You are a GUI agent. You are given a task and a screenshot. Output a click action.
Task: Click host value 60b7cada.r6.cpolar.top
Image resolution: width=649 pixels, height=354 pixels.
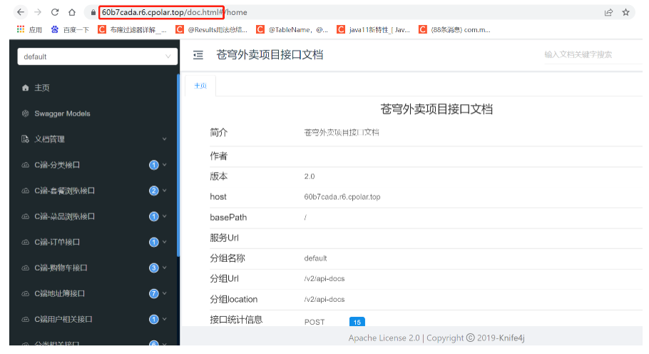(x=342, y=197)
